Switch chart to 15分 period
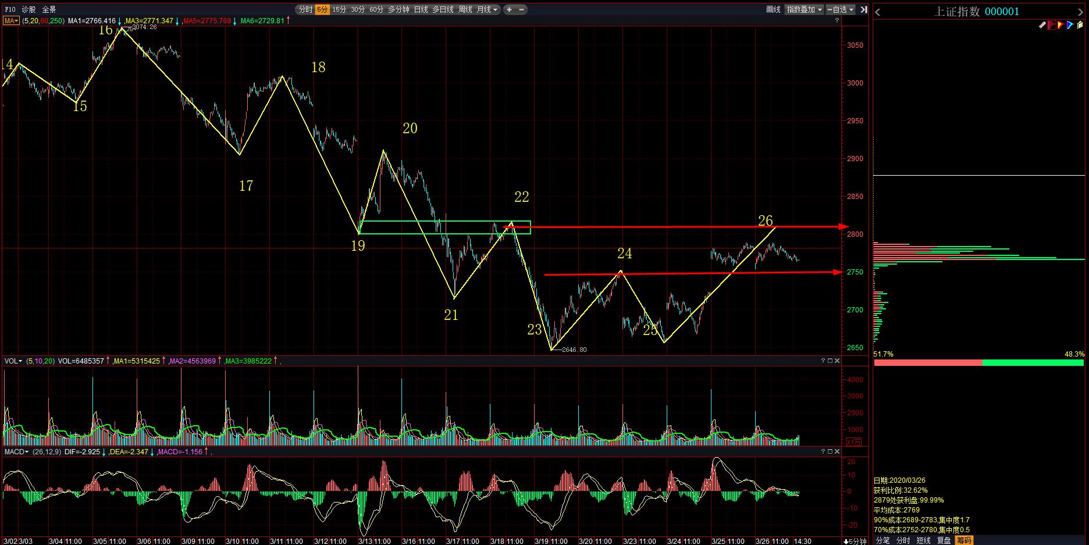The height and width of the screenshot is (545, 1089). pyautogui.click(x=339, y=9)
